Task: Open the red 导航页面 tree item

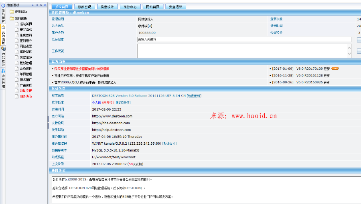Action: 26,91
